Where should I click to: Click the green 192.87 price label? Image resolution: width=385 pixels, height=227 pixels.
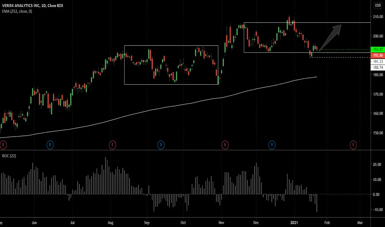(x=378, y=50)
